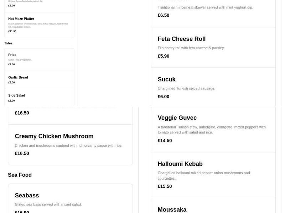Open the Halloumi Kebab item
The height and width of the screenshot is (213, 285).
[x=213, y=174]
